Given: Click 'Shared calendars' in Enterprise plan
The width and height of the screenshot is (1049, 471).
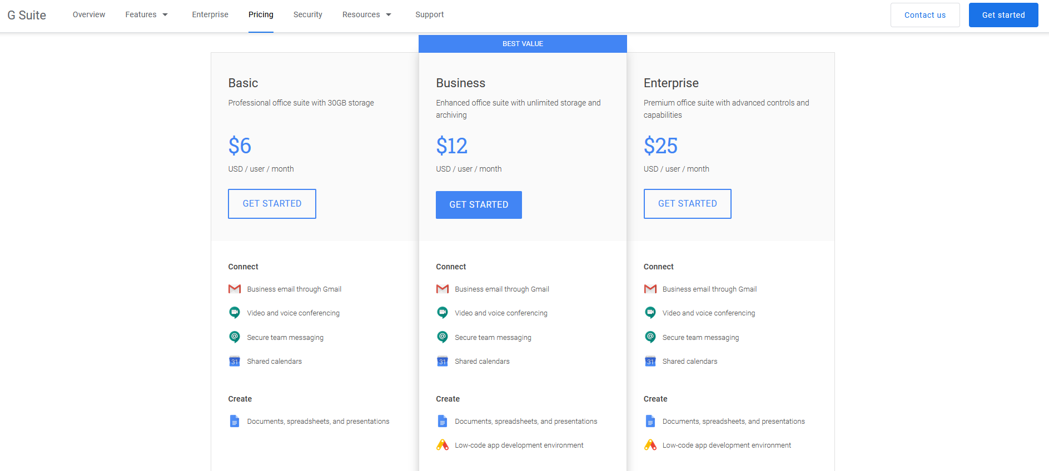Looking at the screenshot, I should click(690, 362).
